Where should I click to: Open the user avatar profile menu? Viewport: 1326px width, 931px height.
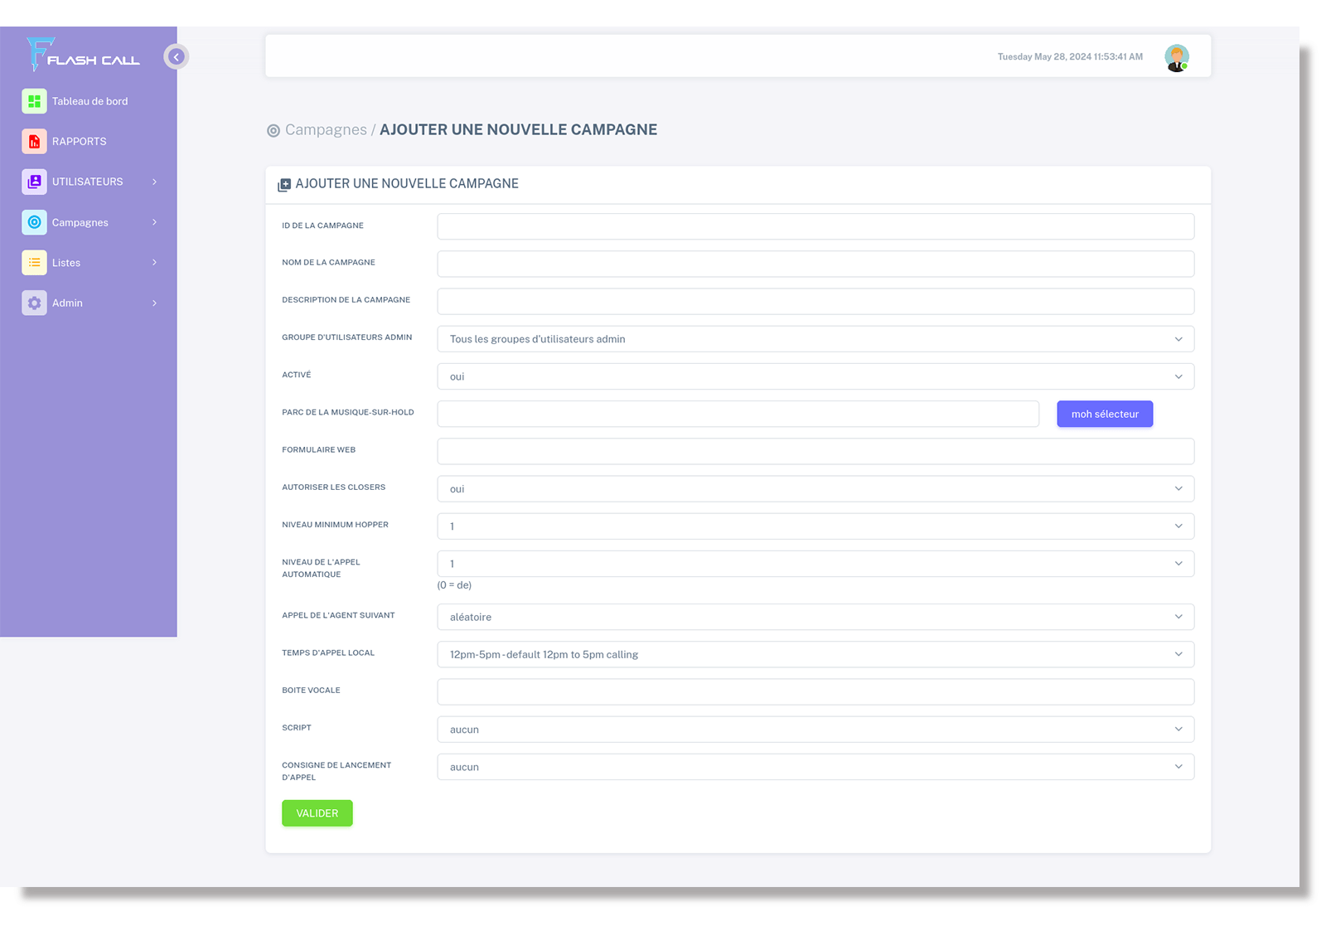click(x=1176, y=57)
